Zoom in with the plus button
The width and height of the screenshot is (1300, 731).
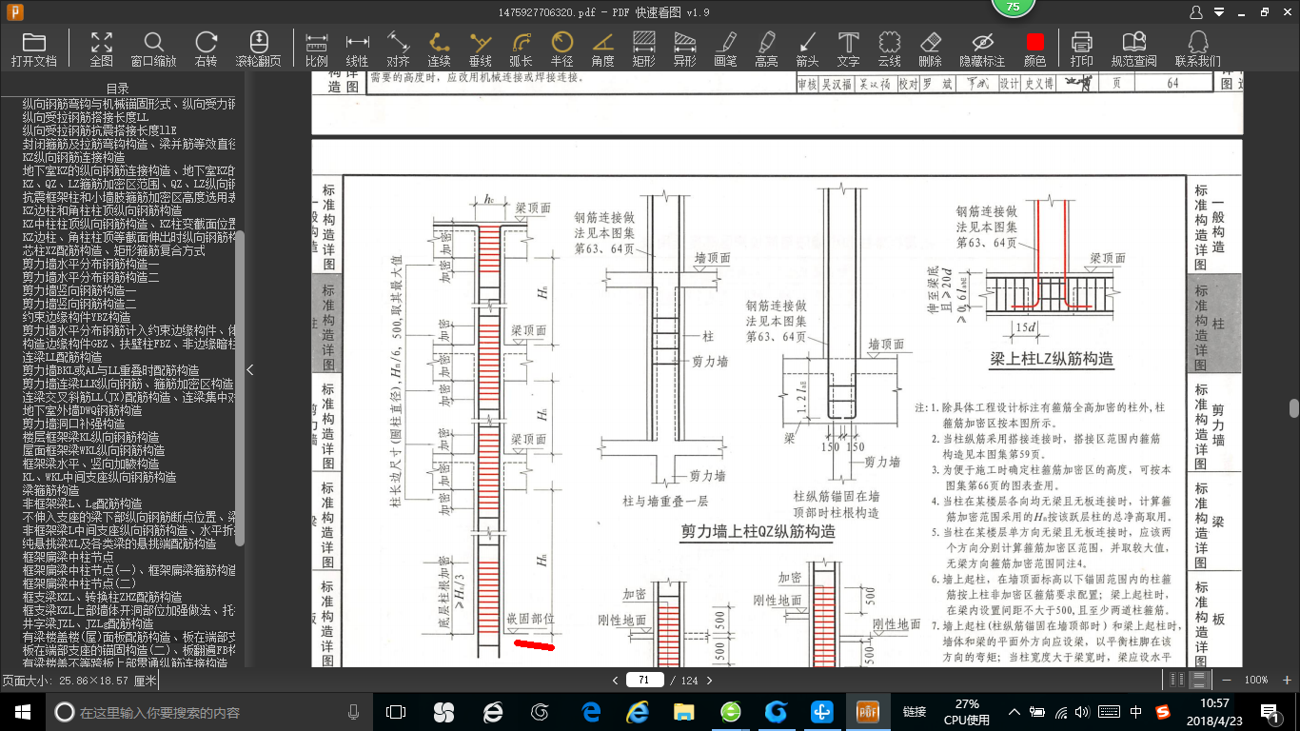click(1286, 680)
